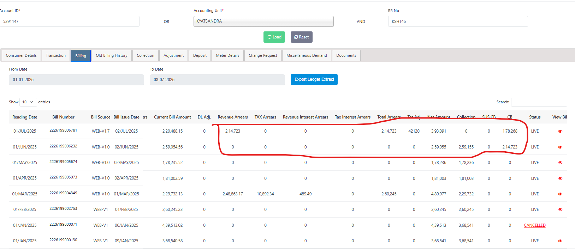This screenshot has height=249, width=575.
Task: Sort by TAX Arrears column header
Action: (265, 117)
